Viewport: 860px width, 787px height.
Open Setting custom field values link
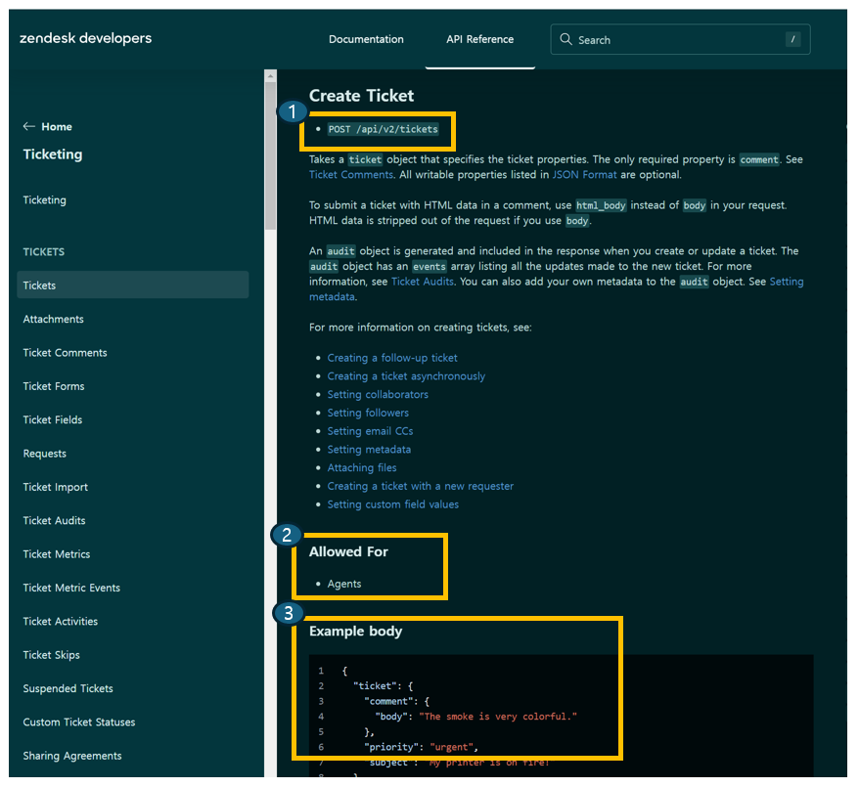(x=392, y=504)
